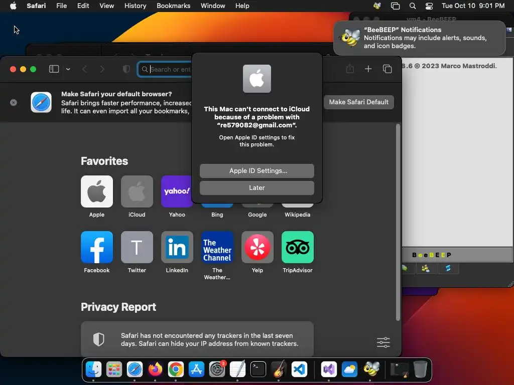Show tab overview in Safari
This screenshot has height=385, width=514.
(x=387, y=69)
